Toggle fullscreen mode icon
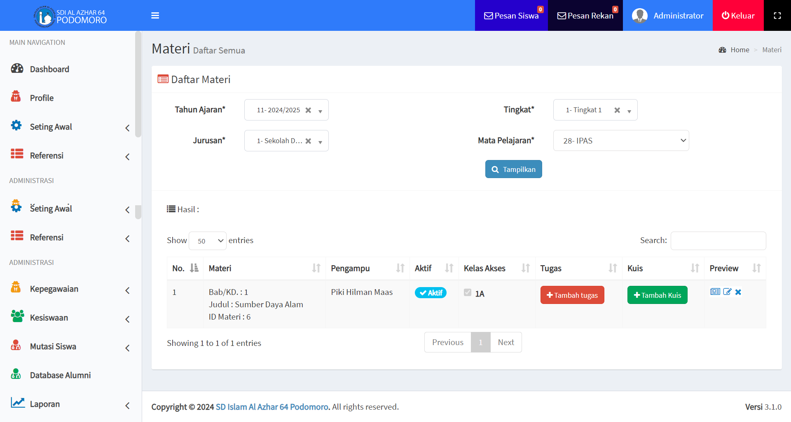Image resolution: width=791 pixels, height=422 pixels. 777,16
